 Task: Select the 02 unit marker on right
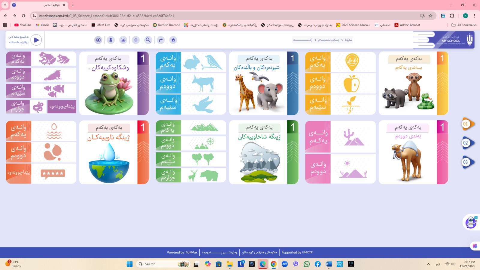[466, 143]
